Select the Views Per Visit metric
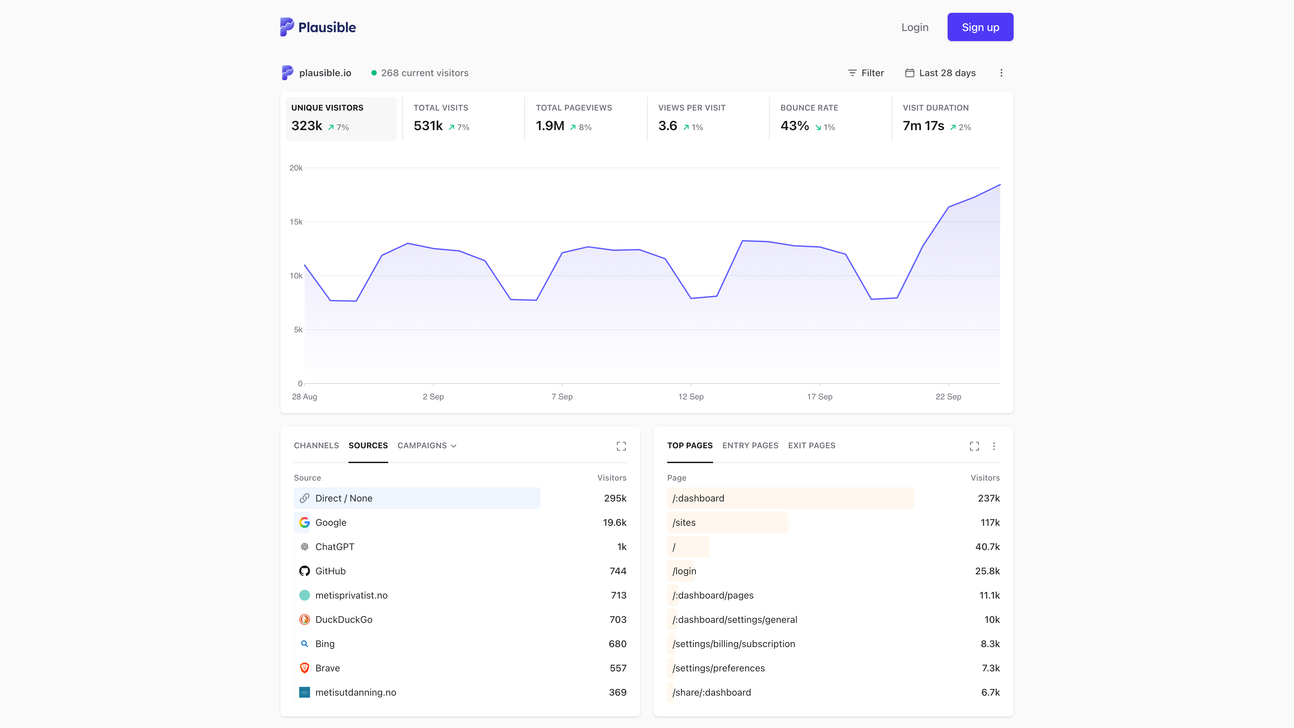1294x728 pixels. (708, 119)
